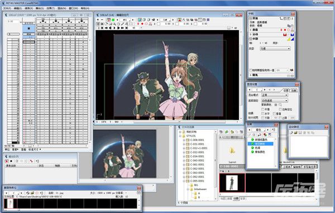Select the first character thumbnail in file browser
This screenshot has width=335, height=213.
[x=232, y=183]
